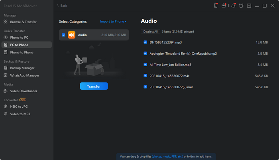The width and height of the screenshot is (279, 160).
Task: Uncheck Apologize (Timbaland Remix) checkbox
Action: 145,53
